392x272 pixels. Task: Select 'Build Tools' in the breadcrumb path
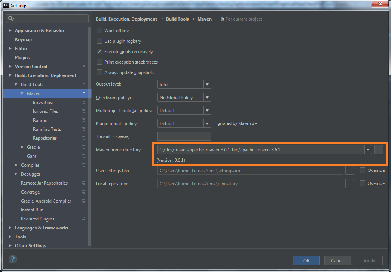click(x=177, y=19)
